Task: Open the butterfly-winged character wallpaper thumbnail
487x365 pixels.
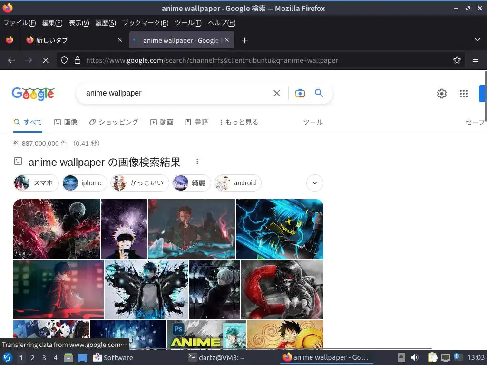Action: click(x=146, y=290)
